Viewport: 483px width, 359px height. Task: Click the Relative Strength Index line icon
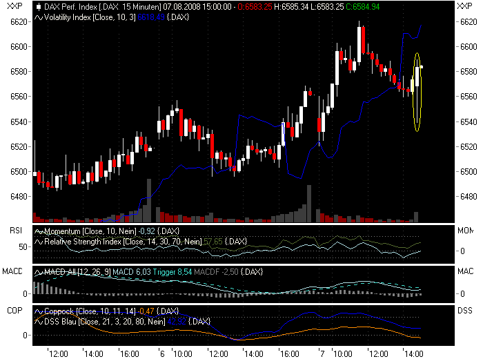coord(39,242)
